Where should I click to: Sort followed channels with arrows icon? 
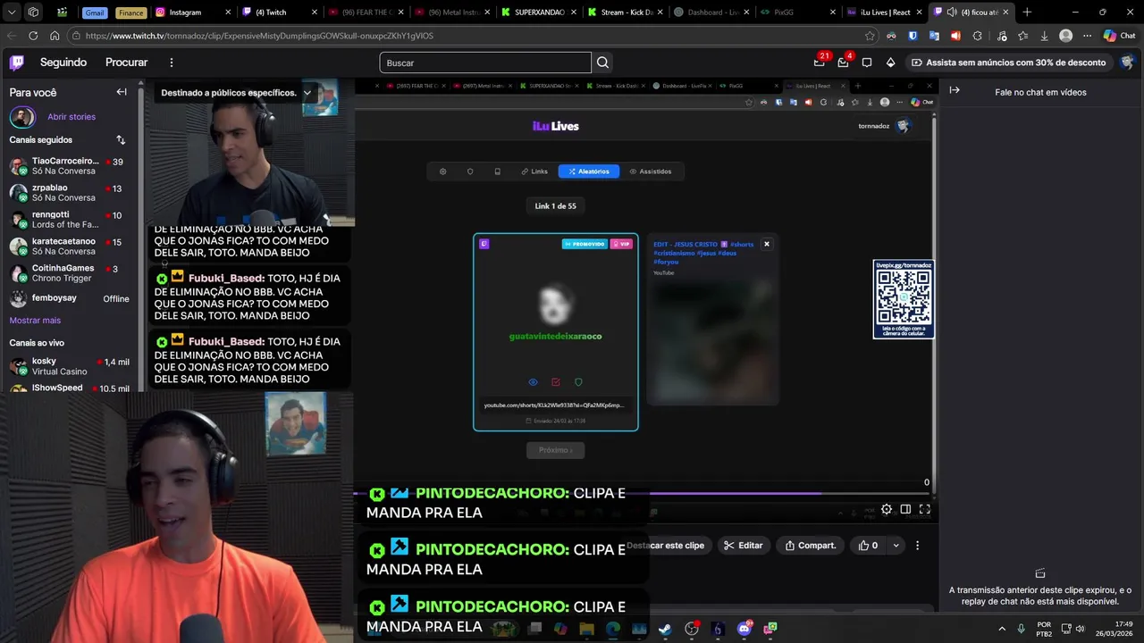pos(121,140)
